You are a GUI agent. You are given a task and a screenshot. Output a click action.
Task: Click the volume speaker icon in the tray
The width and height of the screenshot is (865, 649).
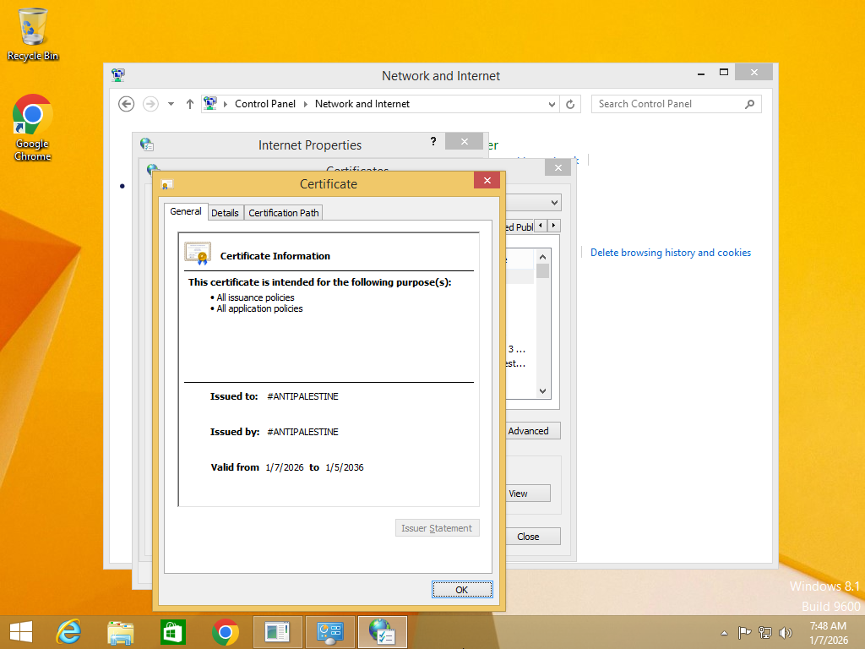(x=786, y=632)
